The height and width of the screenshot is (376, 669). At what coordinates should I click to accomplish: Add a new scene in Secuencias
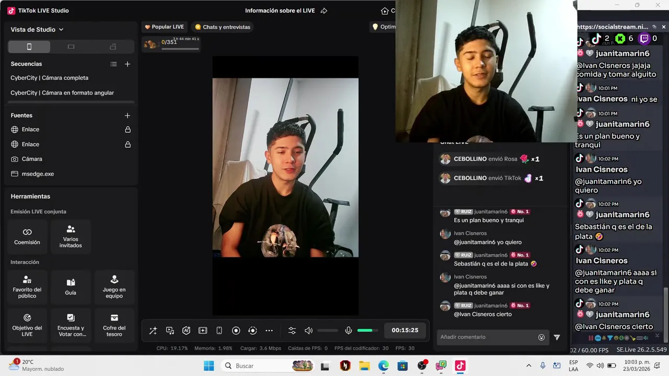click(128, 64)
